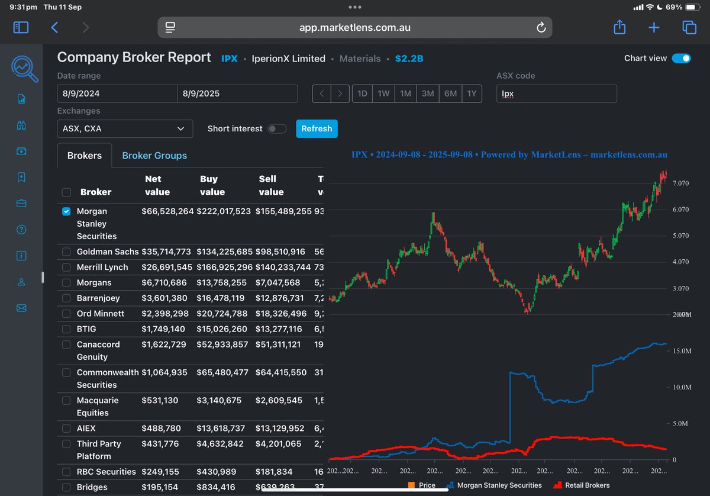Check RBC Securities broker checkbox
The height and width of the screenshot is (496, 710).
point(66,472)
